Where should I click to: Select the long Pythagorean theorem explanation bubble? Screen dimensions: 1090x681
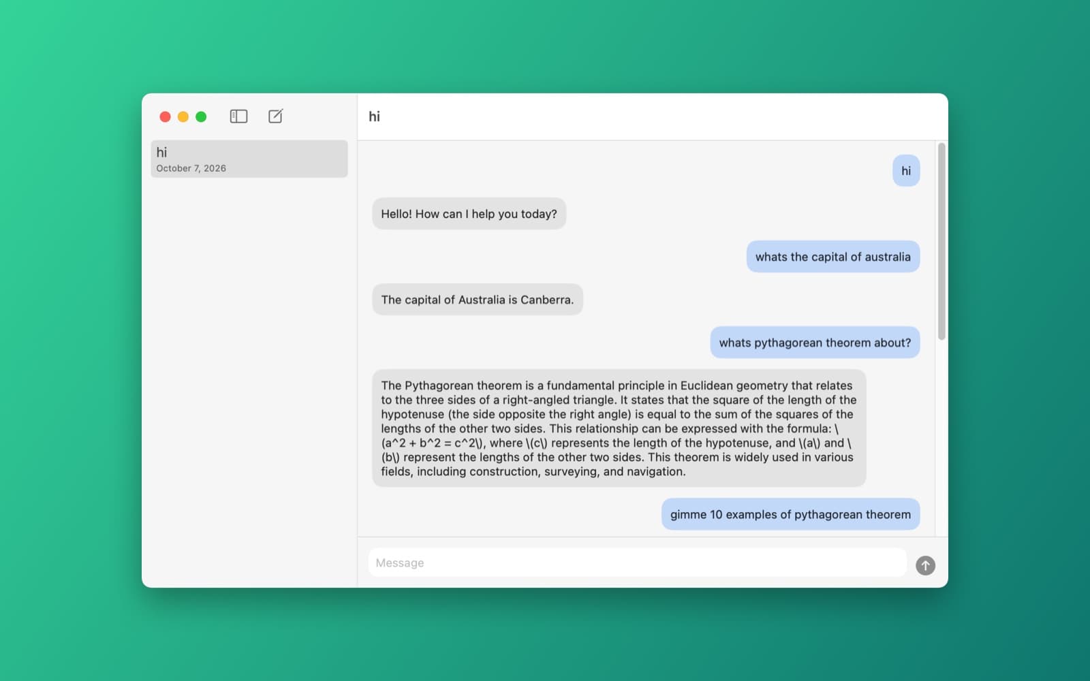point(619,428)
